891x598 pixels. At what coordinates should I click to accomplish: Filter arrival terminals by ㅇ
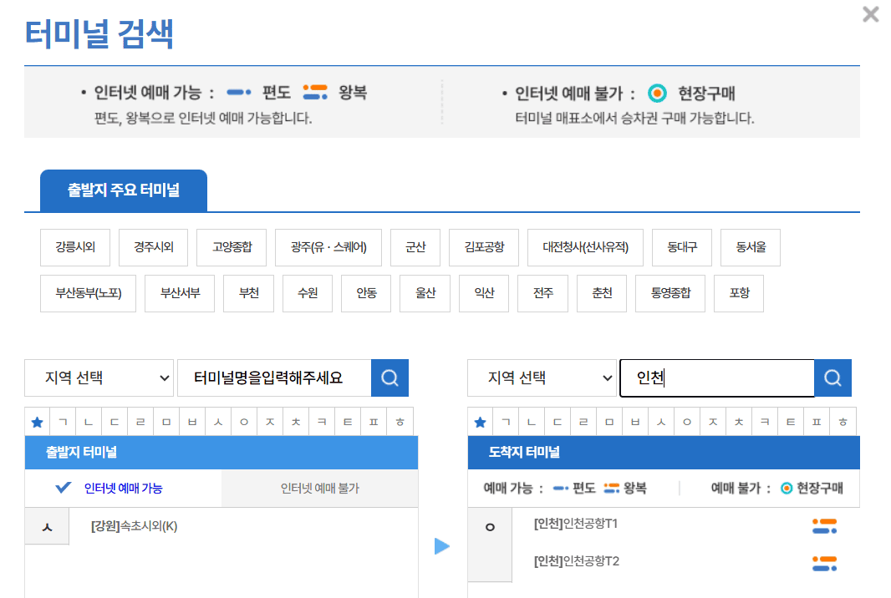687,422
